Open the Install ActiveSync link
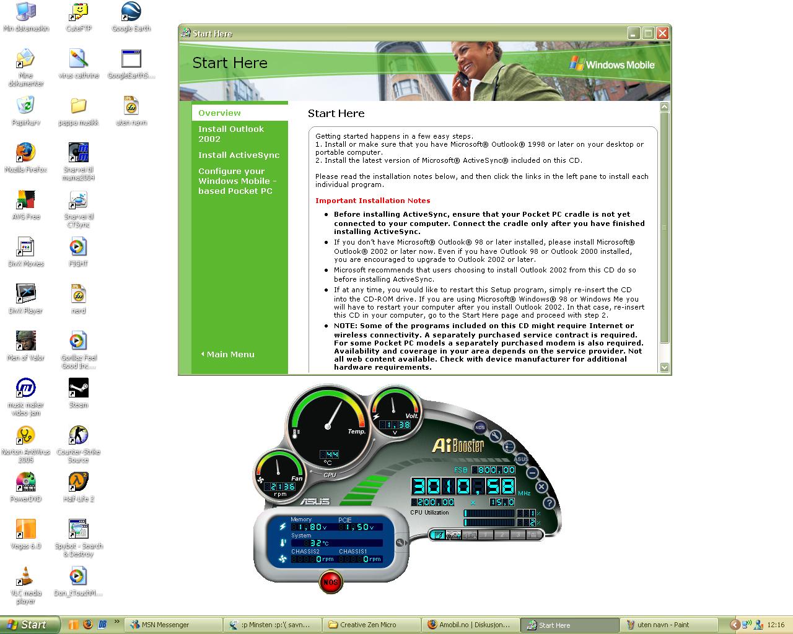The image size is (793, 634). (239, 155)
